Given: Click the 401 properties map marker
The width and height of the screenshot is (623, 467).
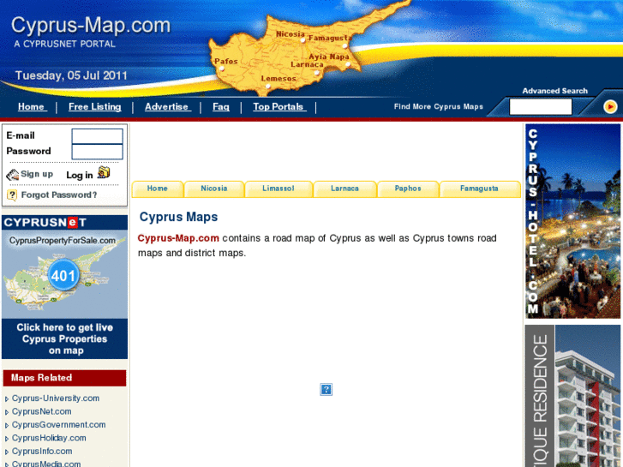Looking at the screenshot, I should click(63, 275).
